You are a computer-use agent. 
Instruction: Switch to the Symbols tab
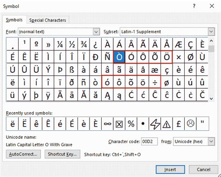[14, 20]
